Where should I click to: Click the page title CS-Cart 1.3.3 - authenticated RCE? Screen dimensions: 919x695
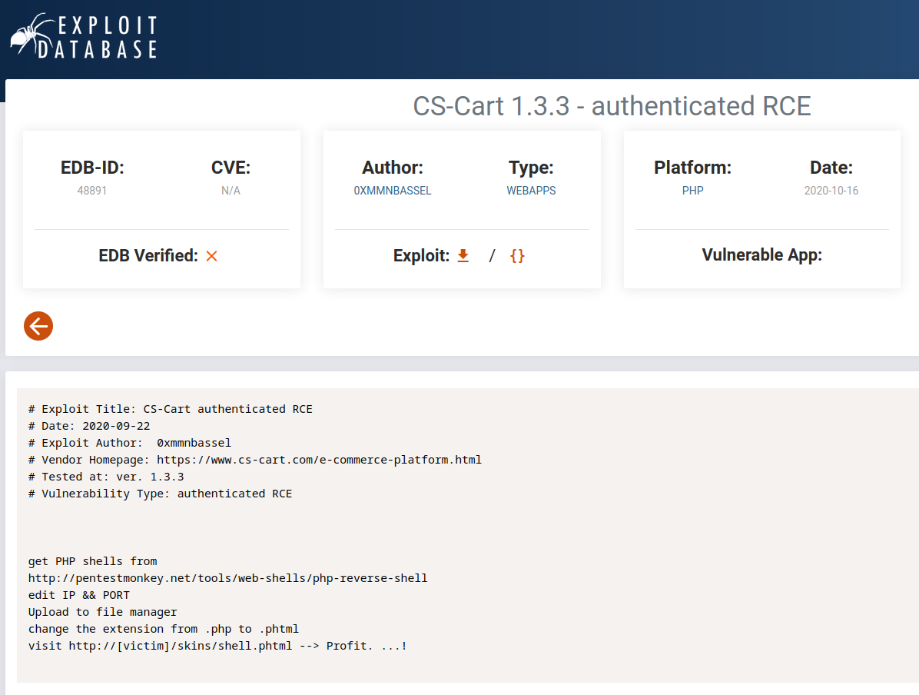[x=612, y=106]
